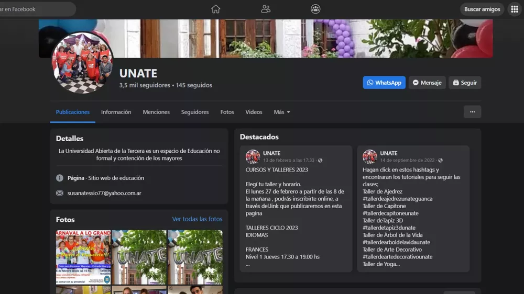Screen dimensions: 524x294
Task: Expand the Más dropdown tab
Action: [x=281, y=112]
